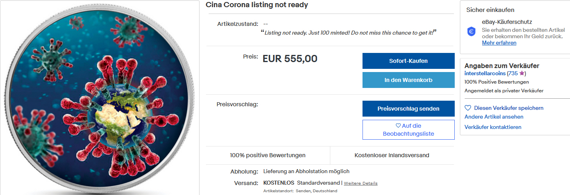The height and width of the screenshot is (195, 570).
Task: Click the Angaben zum Verkäufer heading
Action: pos(502,66)
